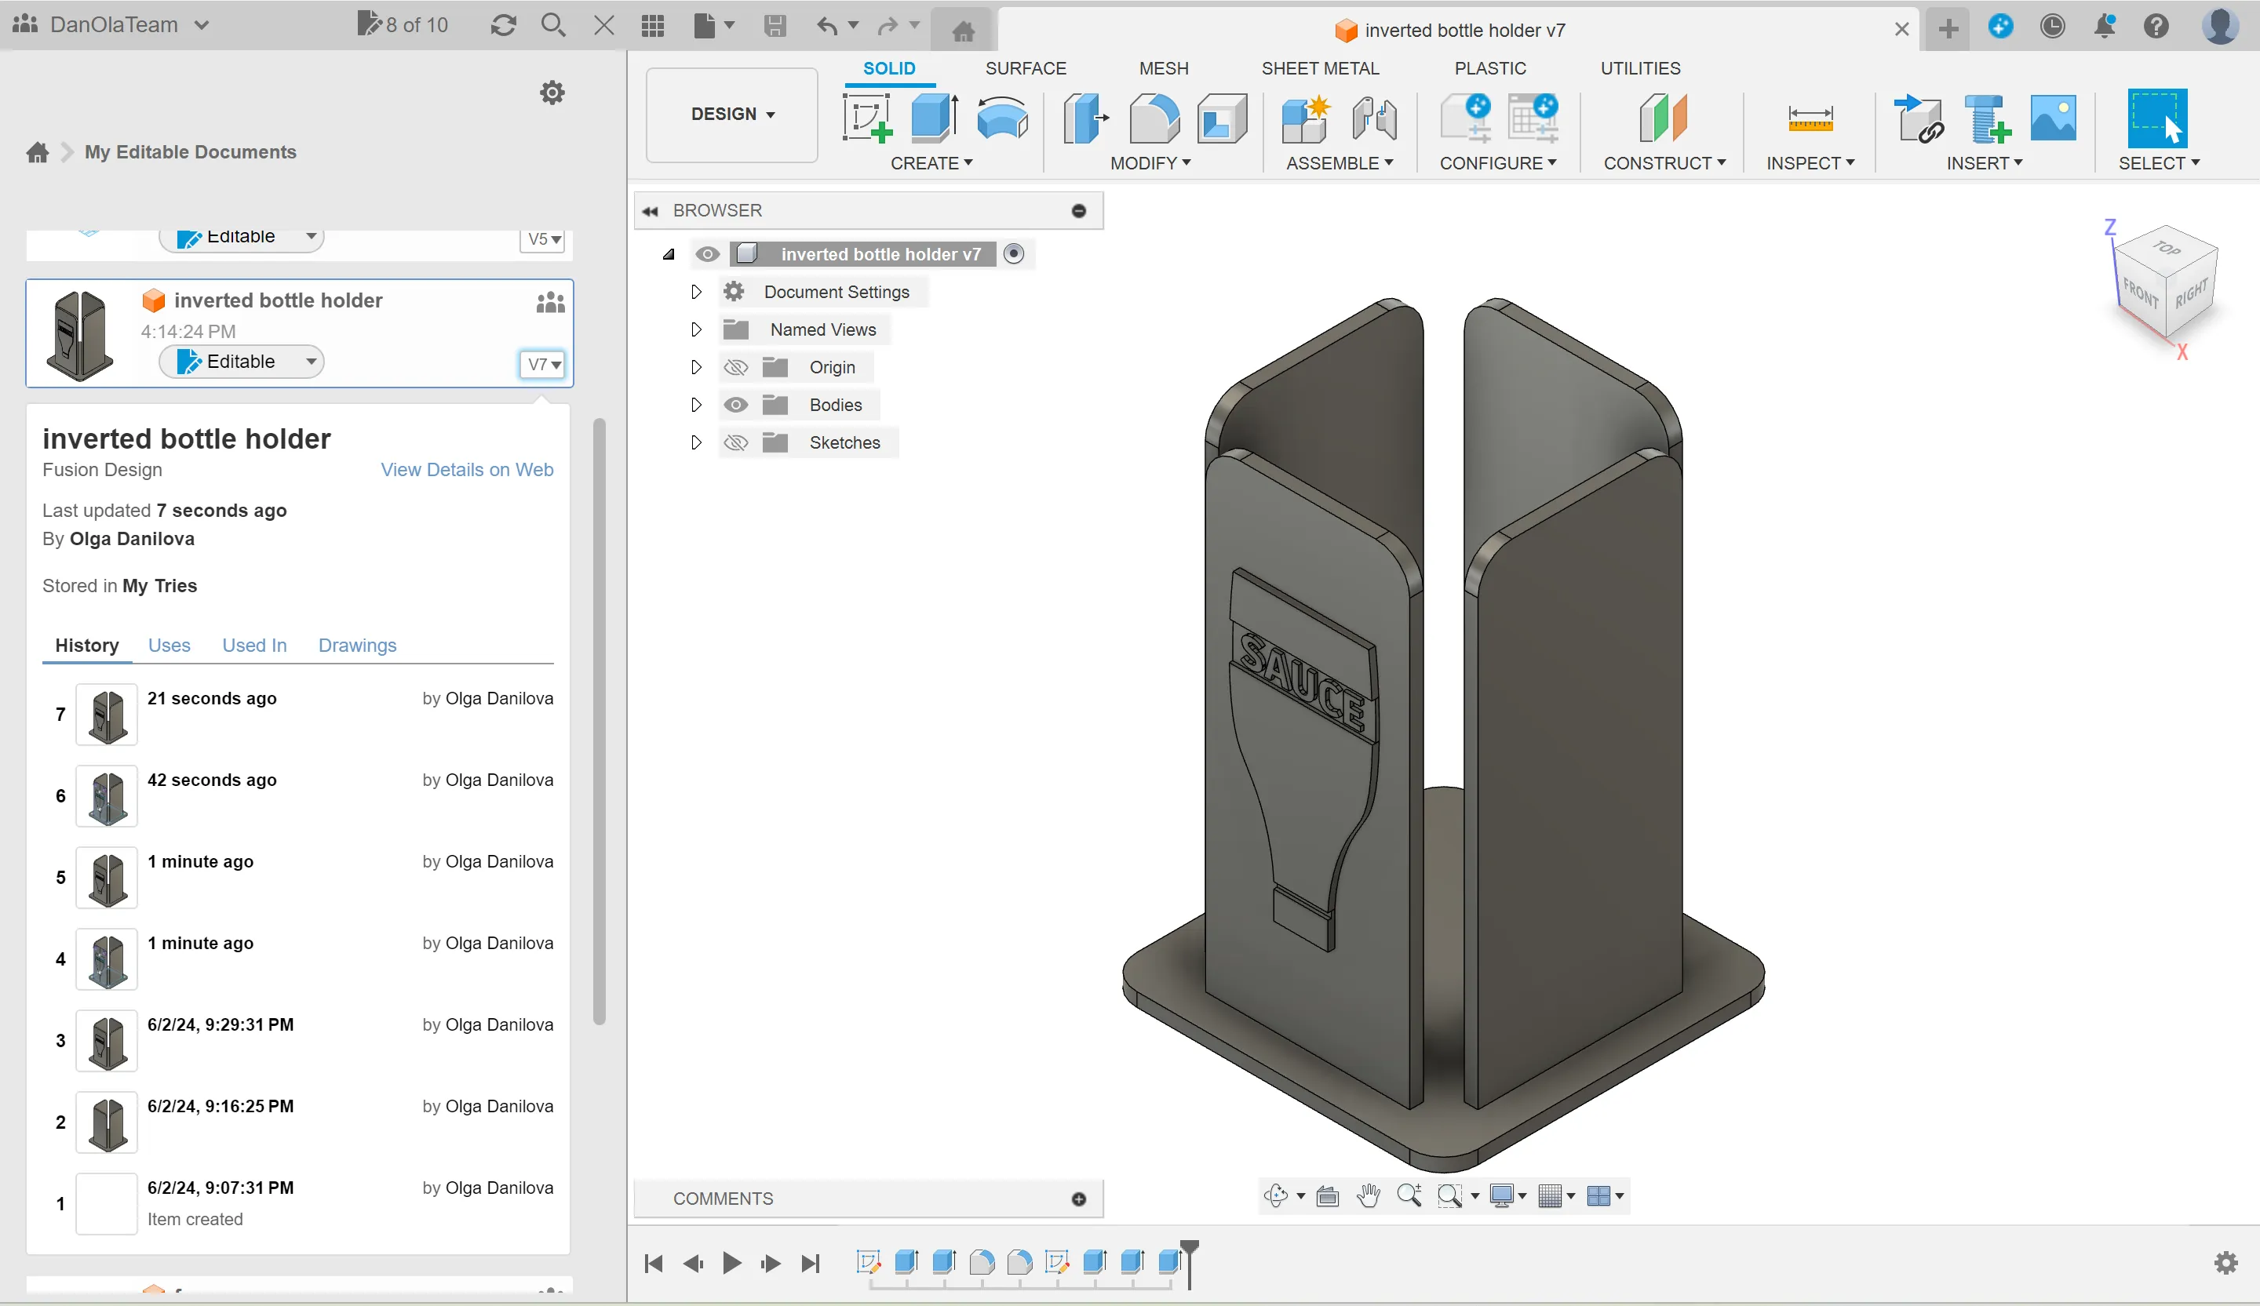The image size is (2260, 1306).
Task: Activate the inverted bottle holder v7 component radio
Action: tap(1013, 253)
